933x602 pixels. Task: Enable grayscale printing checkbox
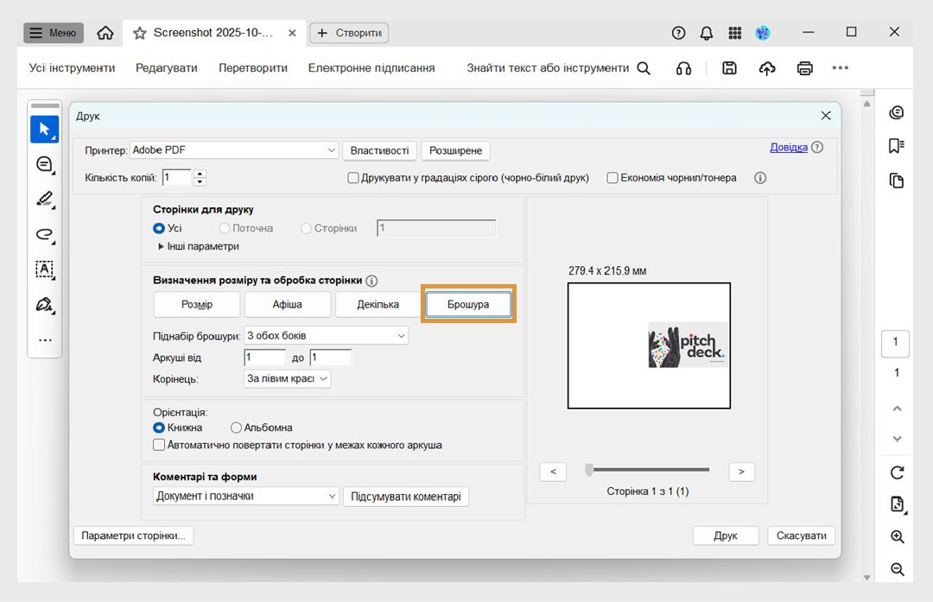(x=352, y=178)
